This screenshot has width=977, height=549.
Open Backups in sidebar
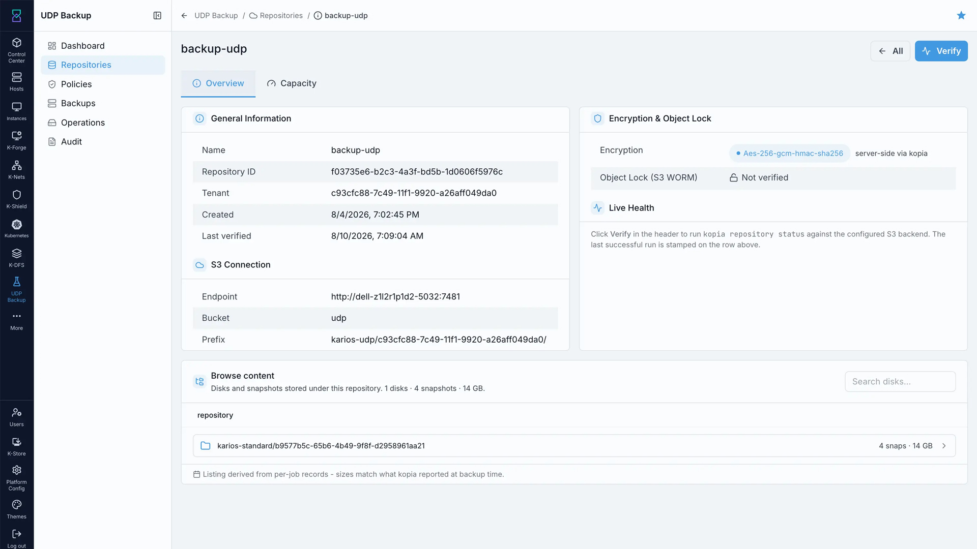(x=103, y=103)
